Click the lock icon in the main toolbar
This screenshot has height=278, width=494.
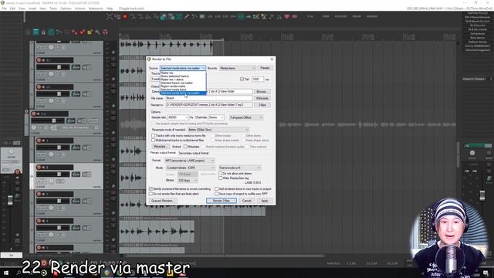point(43,32)
